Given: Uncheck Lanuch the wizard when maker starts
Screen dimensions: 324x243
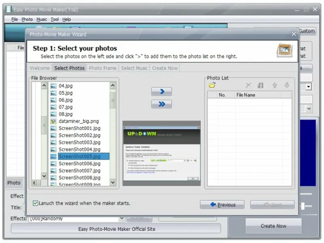Looking at the screenshot, I should [35, 203].
